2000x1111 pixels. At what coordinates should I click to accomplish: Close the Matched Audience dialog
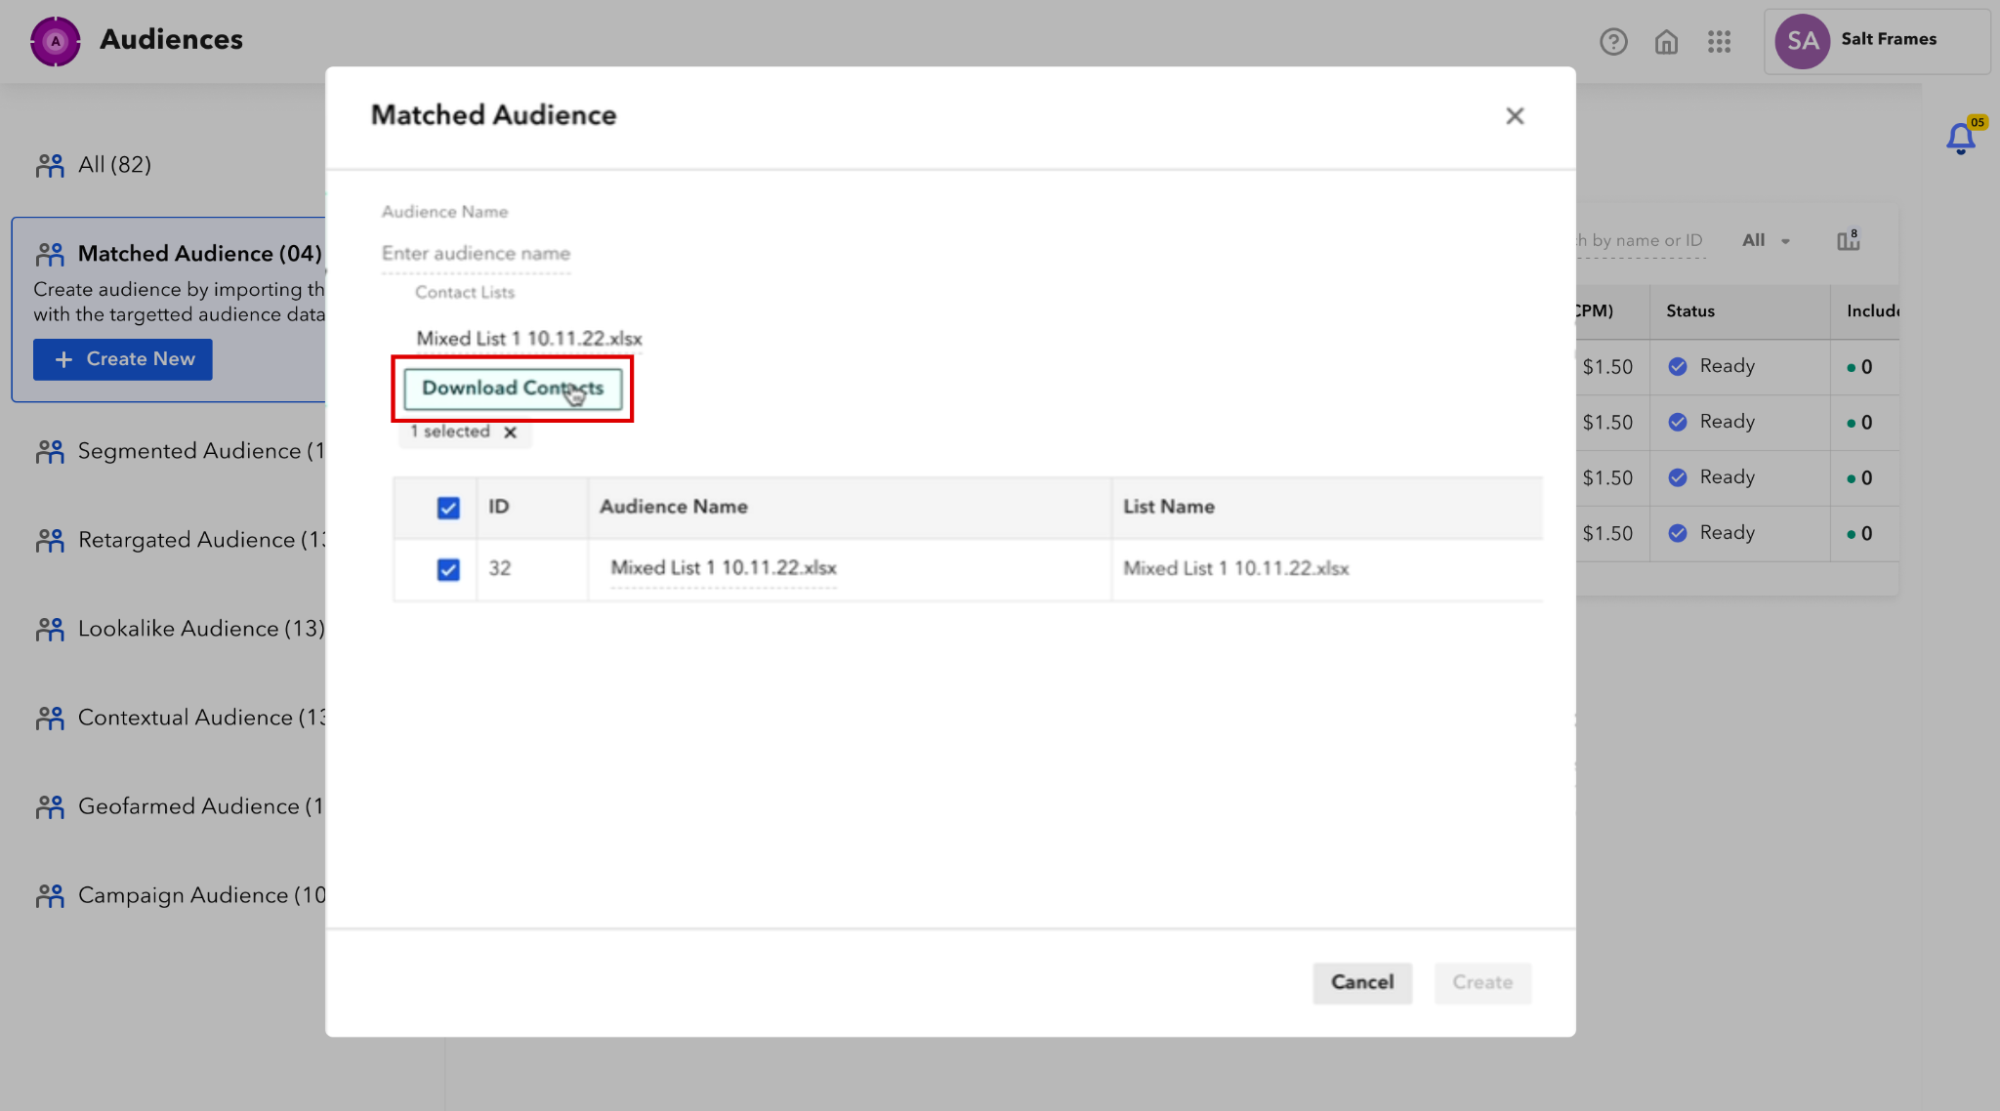coord(1515,116)
